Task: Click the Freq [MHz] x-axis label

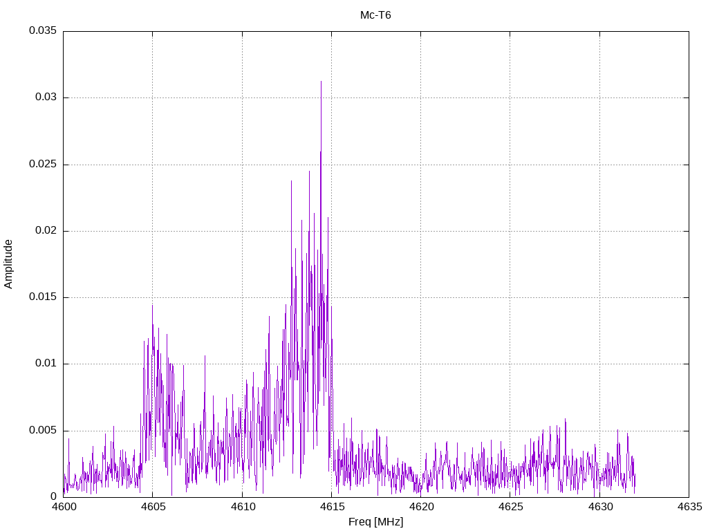Action: pyautogui.click(x=375, y=522)
